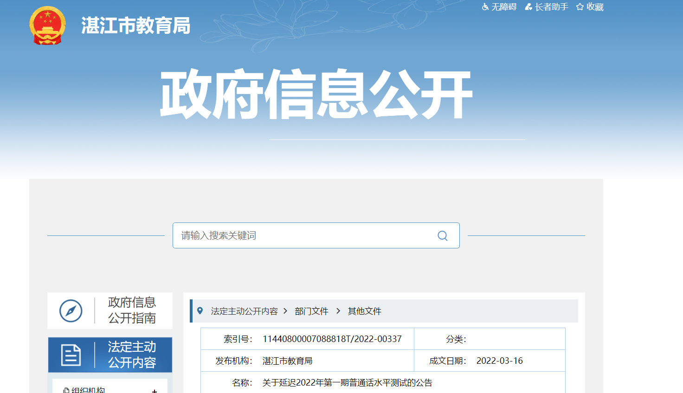Go to 部门文件 in the breadcrumb

(311, 311)
